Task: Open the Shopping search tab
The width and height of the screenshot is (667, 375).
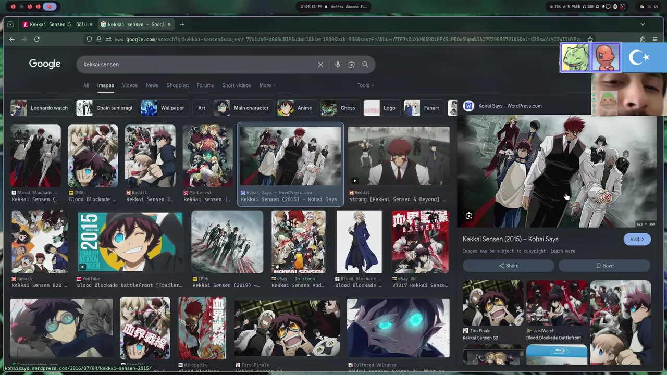Action: click(178, 85)
